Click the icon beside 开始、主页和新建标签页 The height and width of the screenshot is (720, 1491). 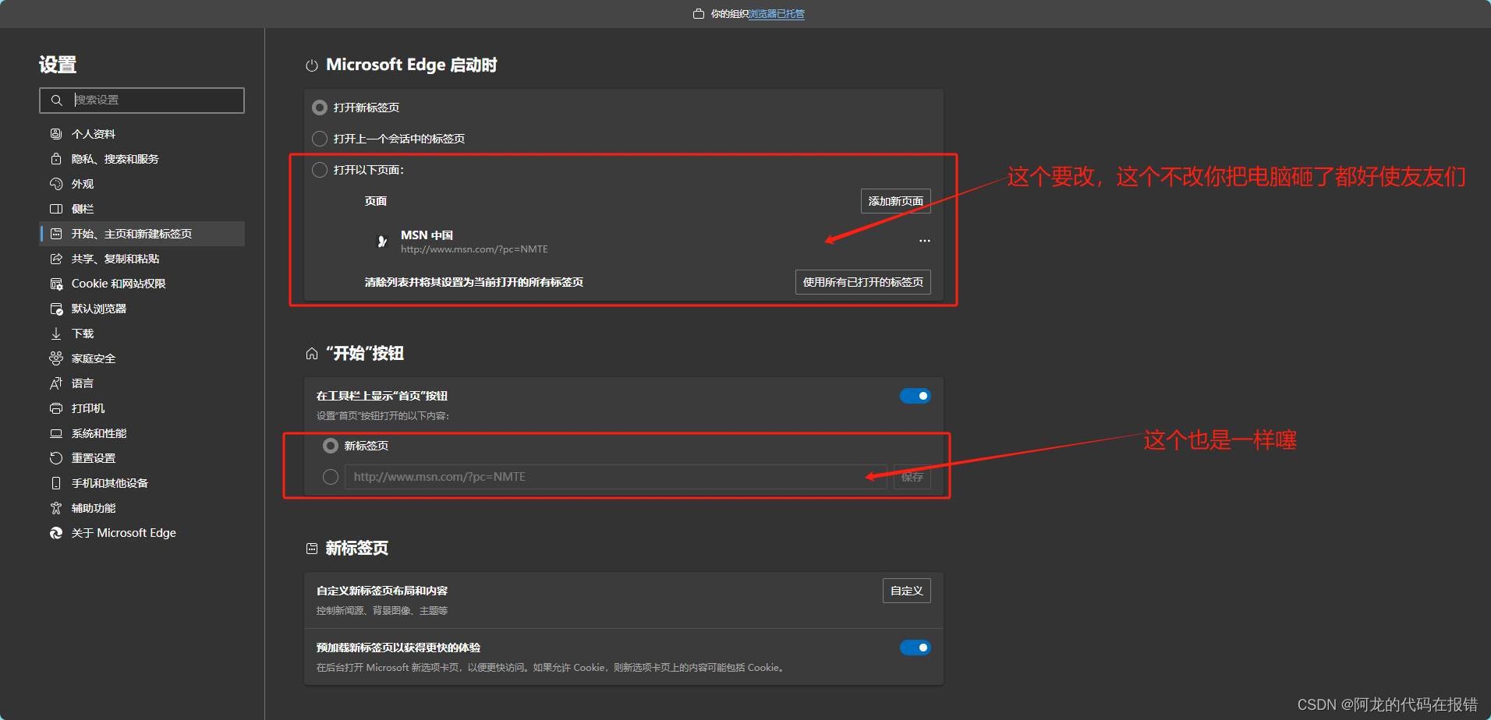[56, 234]
